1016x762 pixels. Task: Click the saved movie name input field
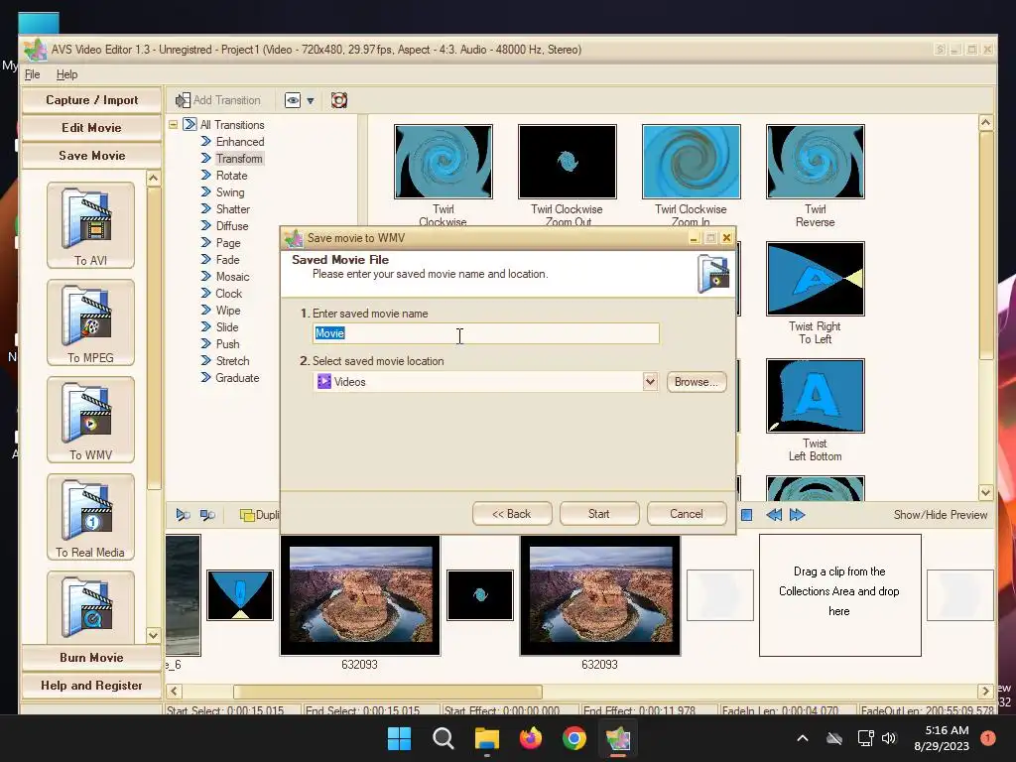[486, 333]
